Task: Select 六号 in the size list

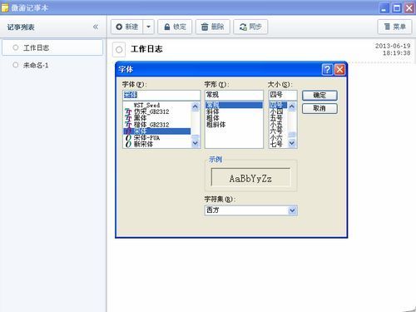Action: (x=278, y=131)
